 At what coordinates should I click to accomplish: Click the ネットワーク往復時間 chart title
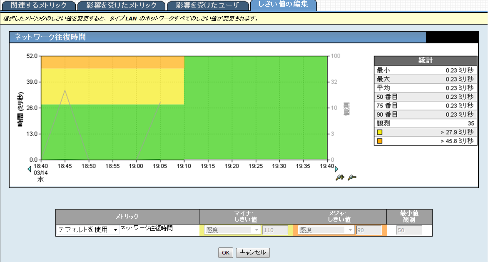pos(50,37)
